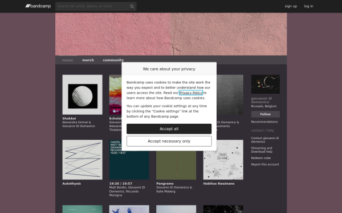Open the Habitus Resonans album cover
The width and height of the screenshot is (342, 213).
(x=223, y=160)
